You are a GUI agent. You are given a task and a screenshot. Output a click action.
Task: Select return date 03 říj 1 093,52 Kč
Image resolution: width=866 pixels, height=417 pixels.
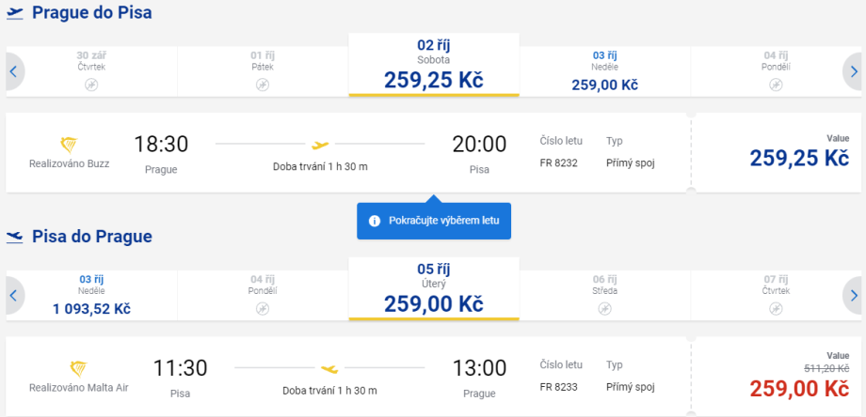92,295
